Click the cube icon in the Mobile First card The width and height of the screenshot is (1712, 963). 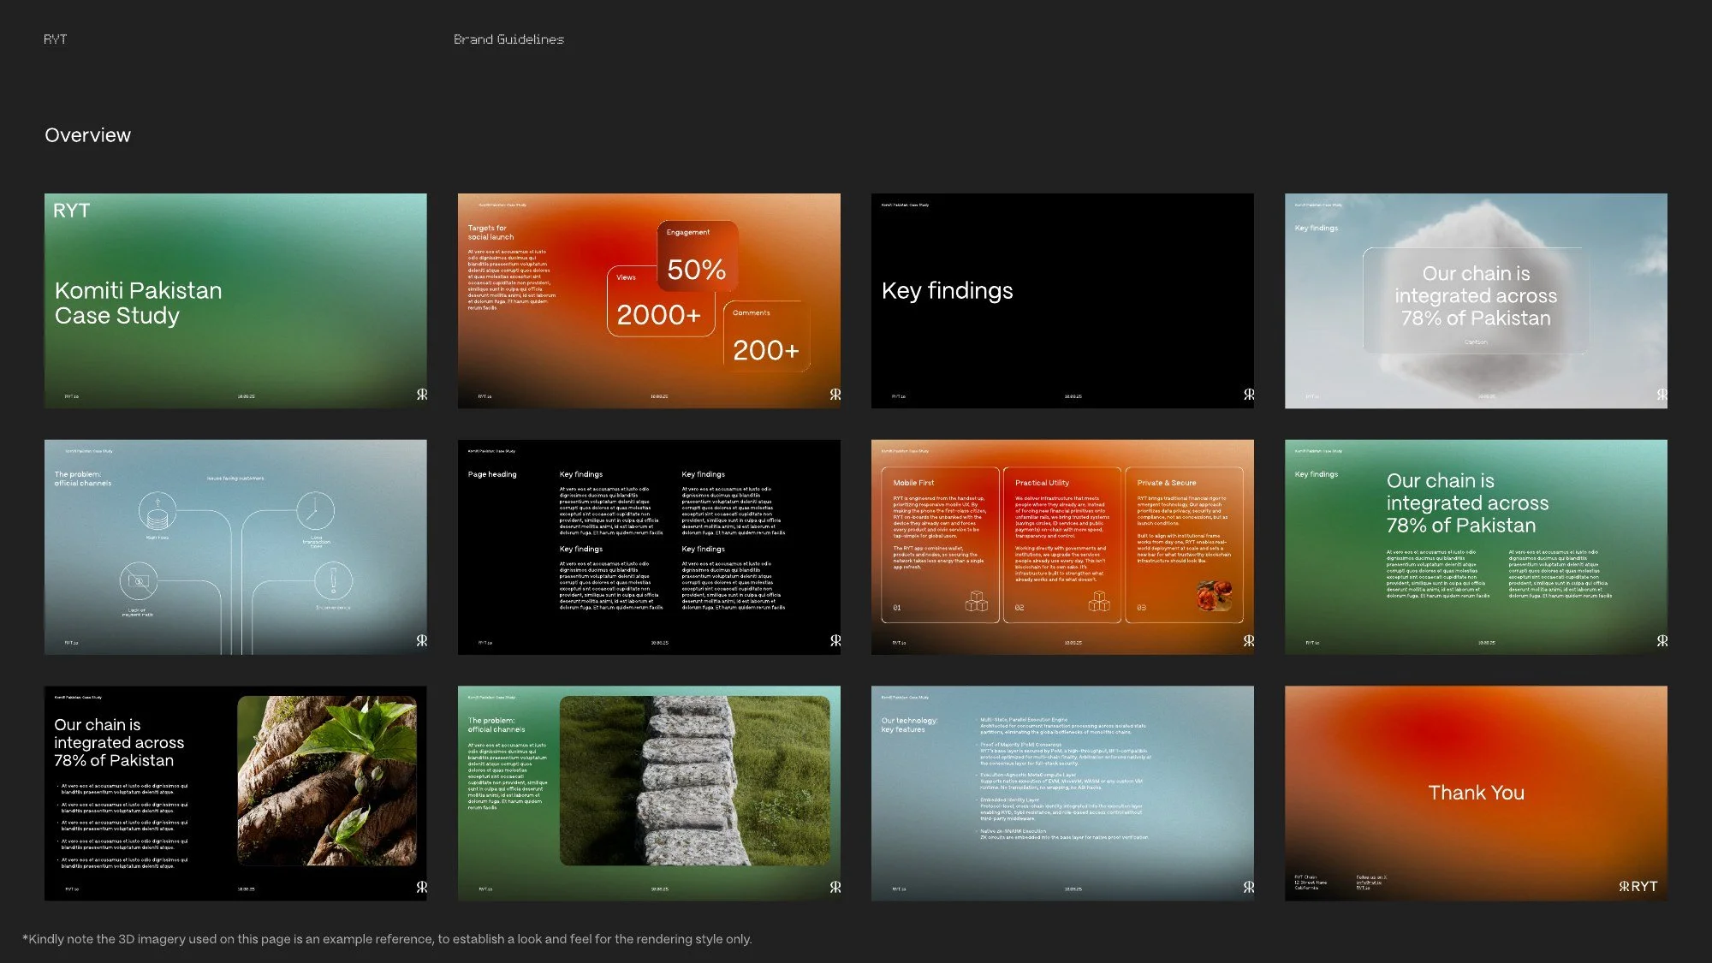point(977,602)
